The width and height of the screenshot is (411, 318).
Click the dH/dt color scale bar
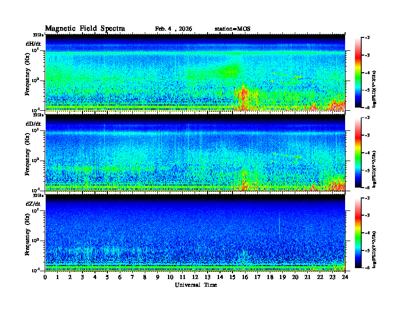(358, 73)
